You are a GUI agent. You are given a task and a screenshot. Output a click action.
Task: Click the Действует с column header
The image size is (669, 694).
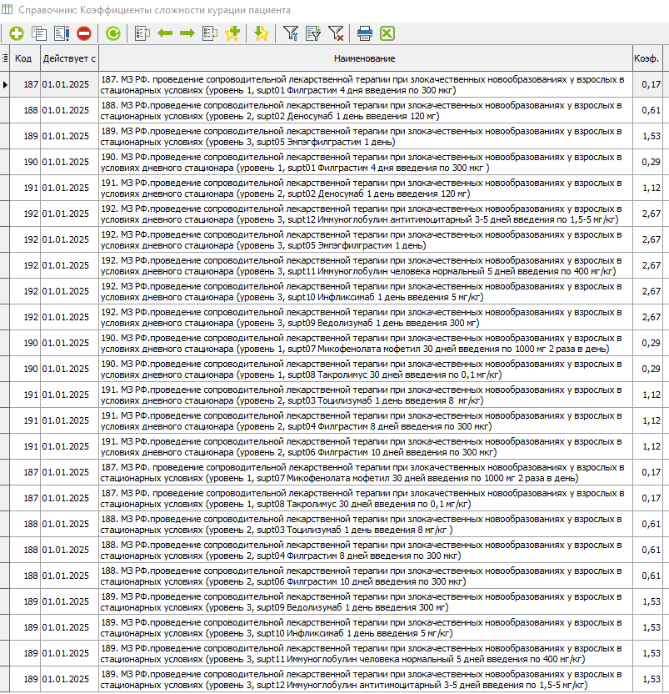tap(69, 58)
